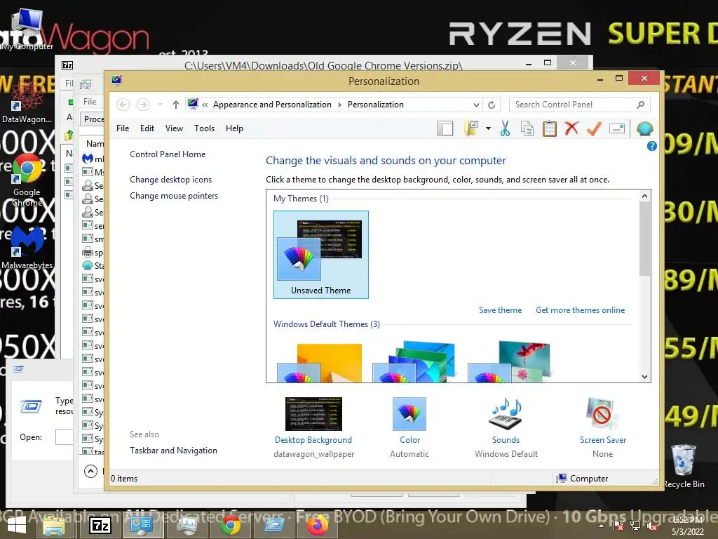
Task: Select the Google Chrome desktop icon
Action: [x=27, y=180]
